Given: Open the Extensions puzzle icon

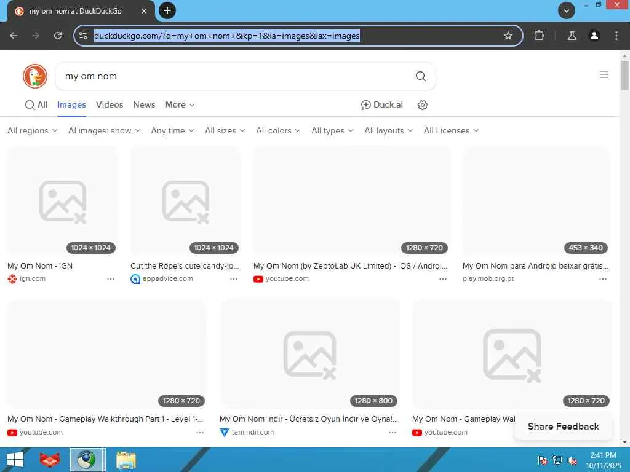Looking at the screenshot, I should point(539,36).
